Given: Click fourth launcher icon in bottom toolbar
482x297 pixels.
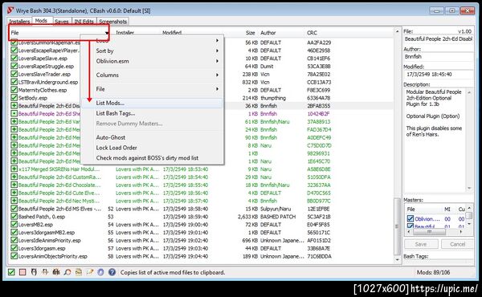Looking at the screenshot, I should [45, 272].
